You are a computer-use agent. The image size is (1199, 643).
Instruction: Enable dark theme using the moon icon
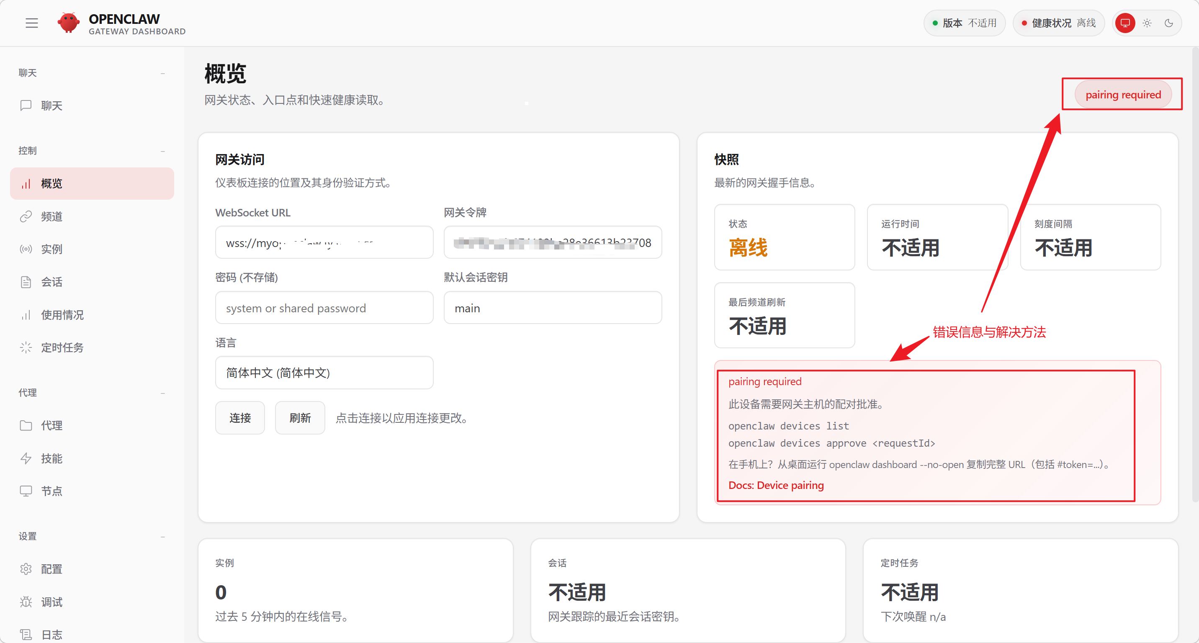[1169, 23]
